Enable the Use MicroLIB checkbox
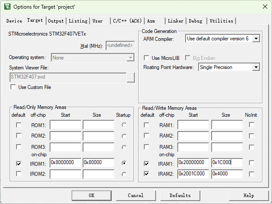Image resolution: width=272 pixels, height=204 pixels. coord(146,58)
